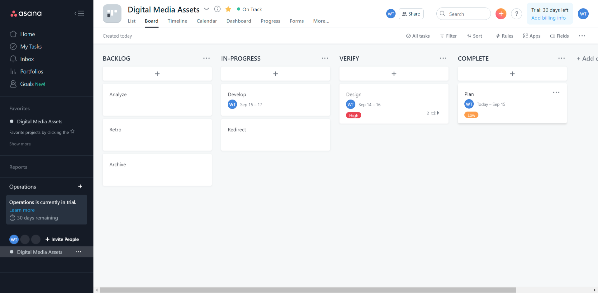Screen dimensions: 598x293
Task: Open the WT profile avatar menu
Action: click(x=583, y=14)
